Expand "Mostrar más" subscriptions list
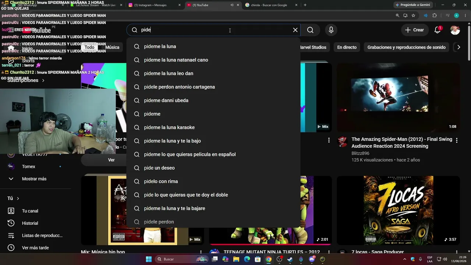 (x=34, y=179)
